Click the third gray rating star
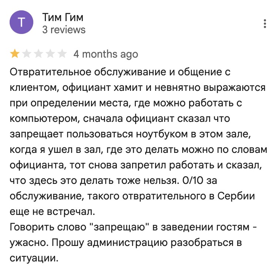 (38, 54)
